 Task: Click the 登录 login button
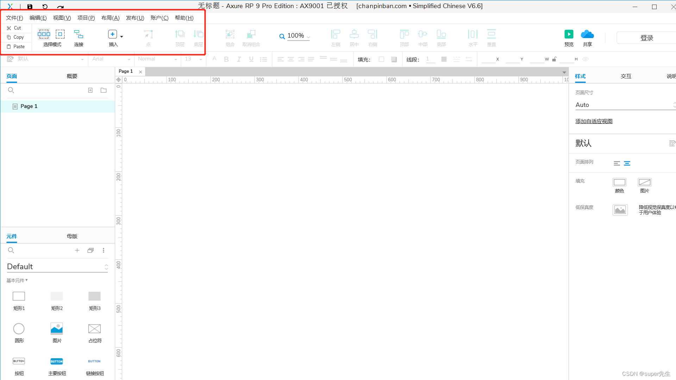click(646, 38)
